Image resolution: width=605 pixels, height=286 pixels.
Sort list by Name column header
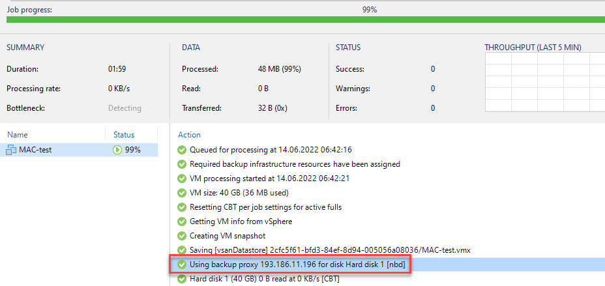[18, 135]
